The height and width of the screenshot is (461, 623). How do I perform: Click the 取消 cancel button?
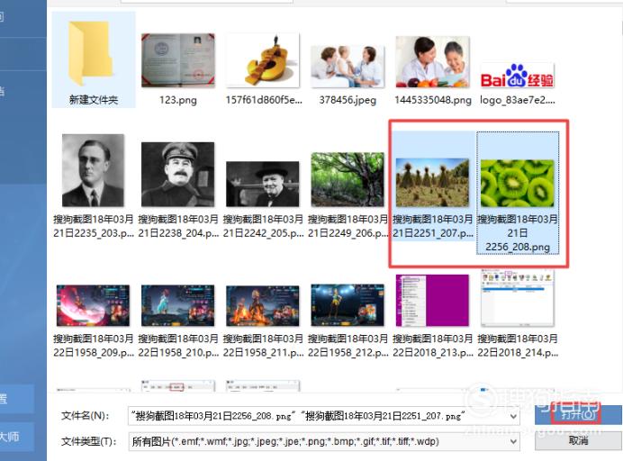coord(578,440)
